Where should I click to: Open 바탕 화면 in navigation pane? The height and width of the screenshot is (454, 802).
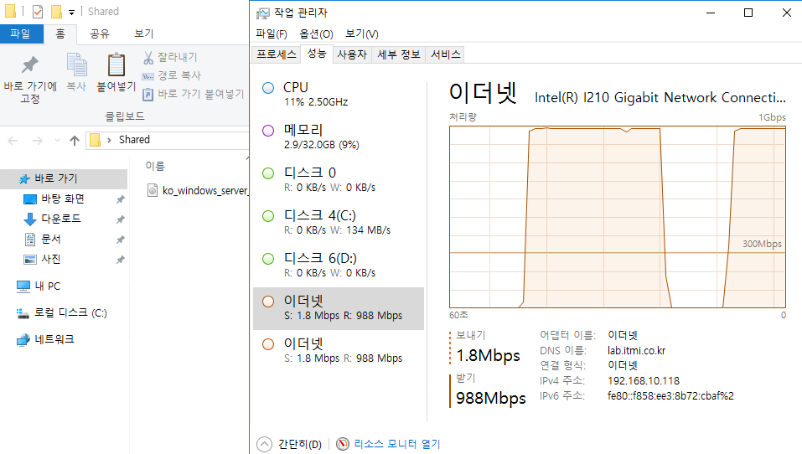coord(63,199)
